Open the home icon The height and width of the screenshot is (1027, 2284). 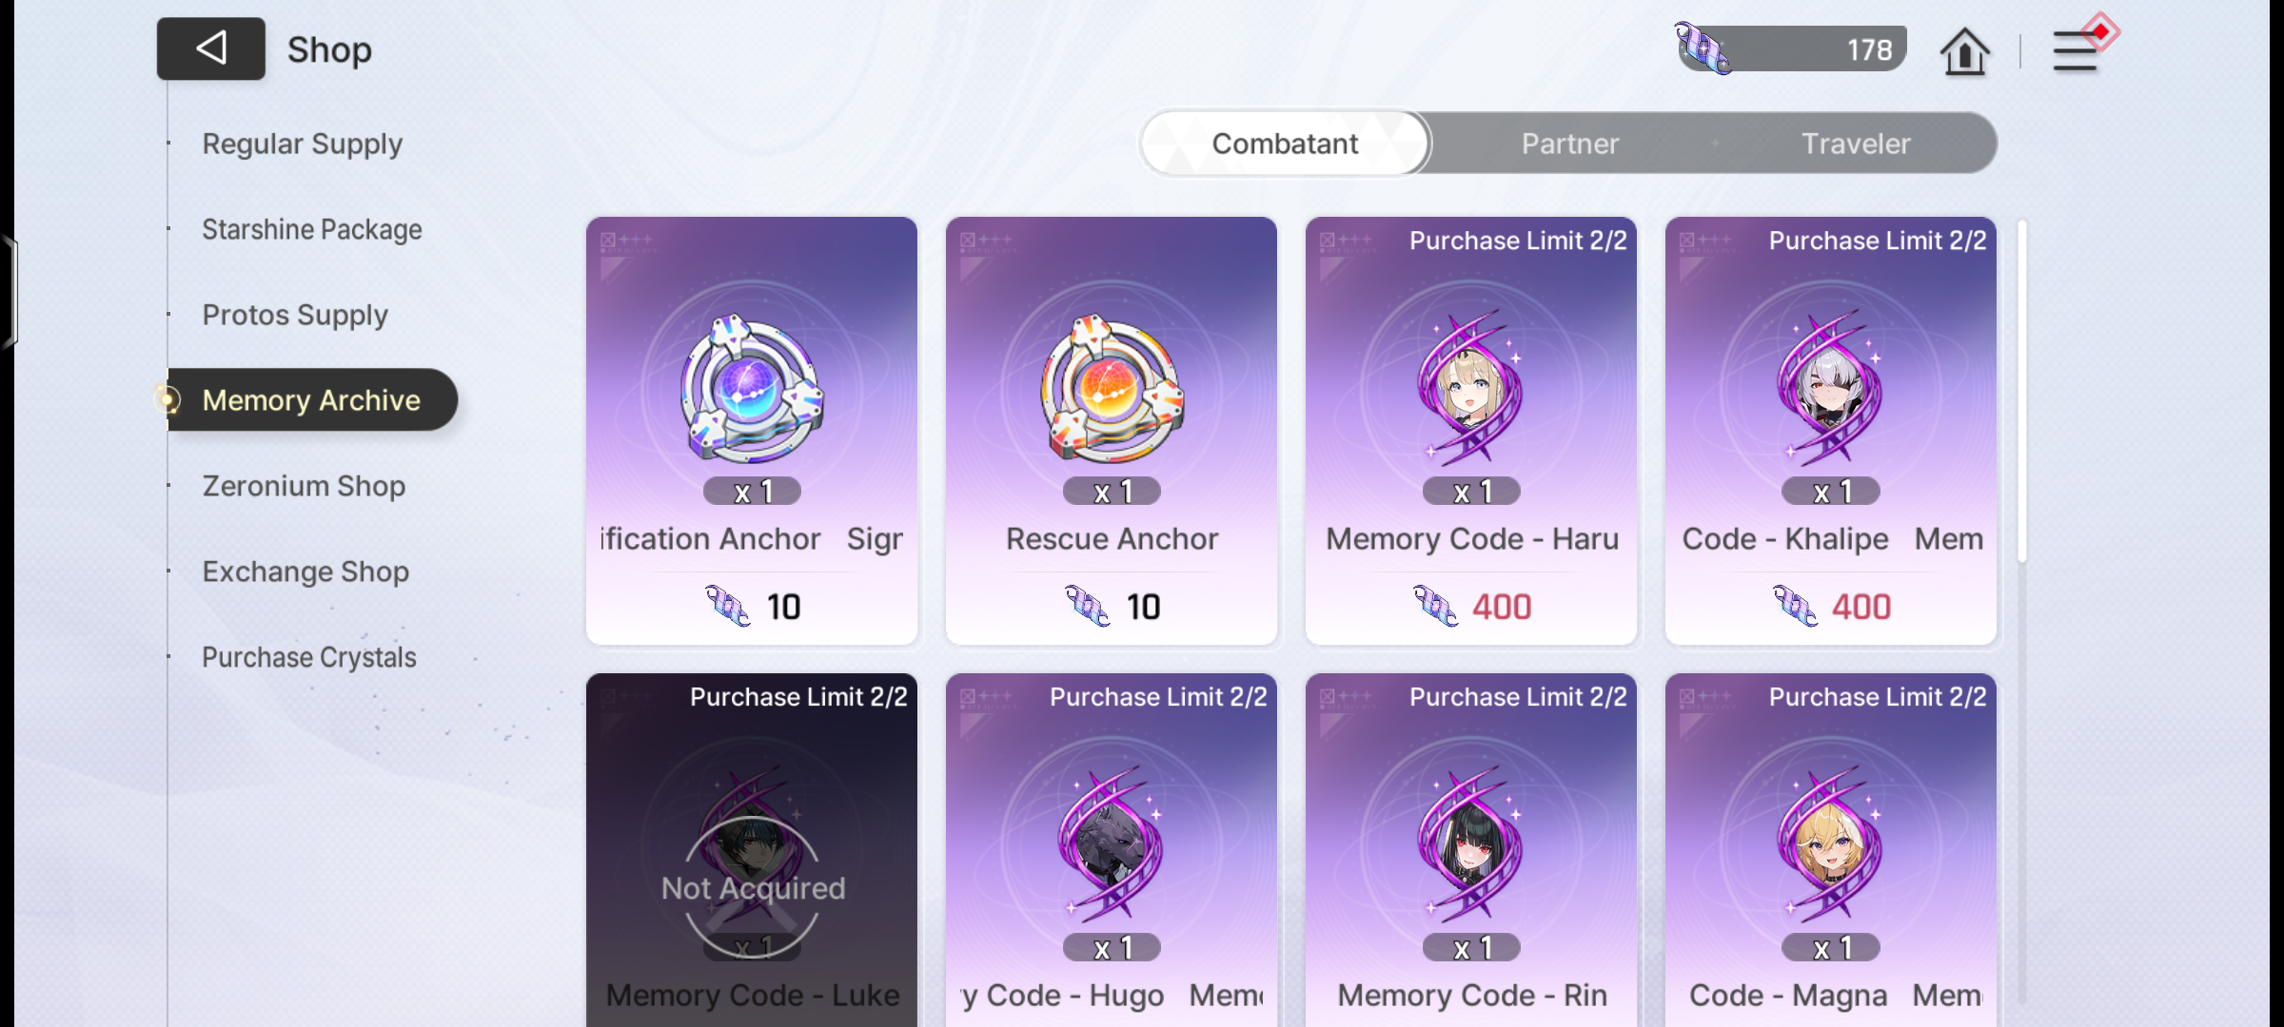tap(1964, 50)
